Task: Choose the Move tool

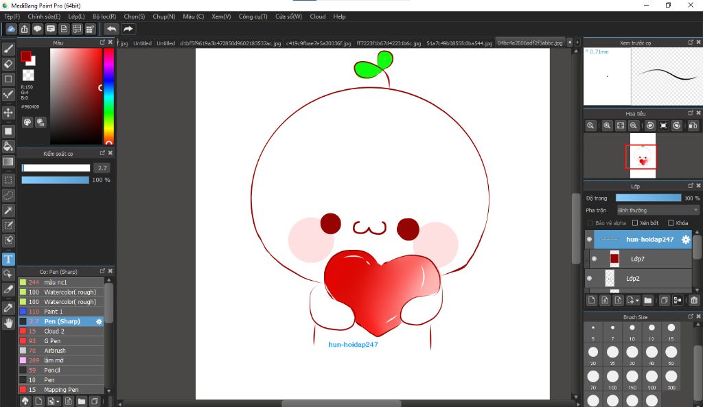Action: 8,112
